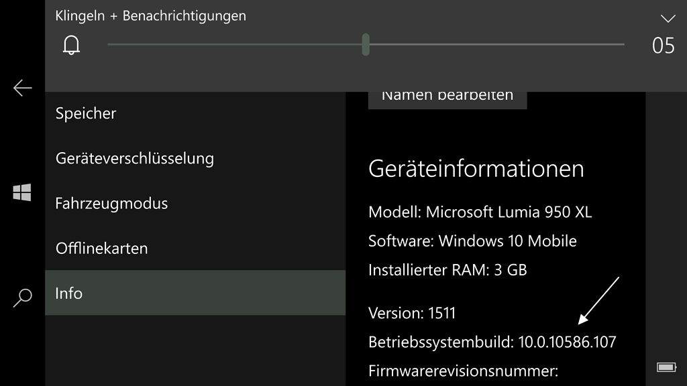The image size is (687, 386).
Task: Open the Speicher settings entry
Action: 195,113
